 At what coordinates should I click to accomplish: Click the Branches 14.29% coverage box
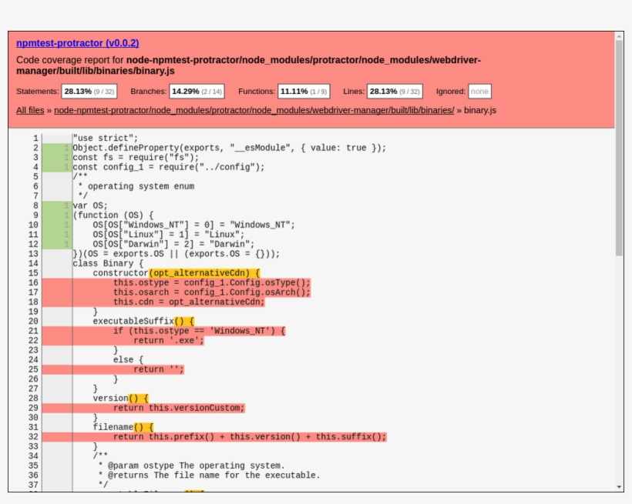pyautogui.click(x=197, y=91)
